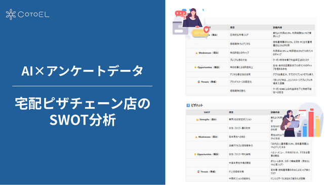
Task: Click the '中間ポジションの曖昧化' cell
Action: 239,179
